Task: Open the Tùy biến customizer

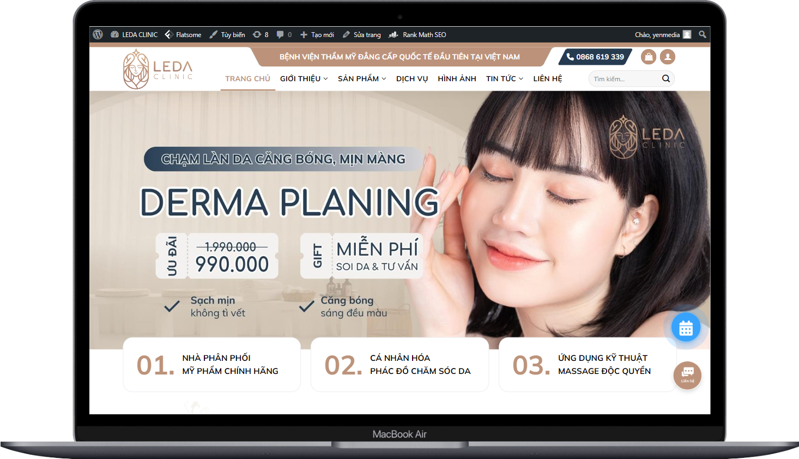Action: pos(227,34)
